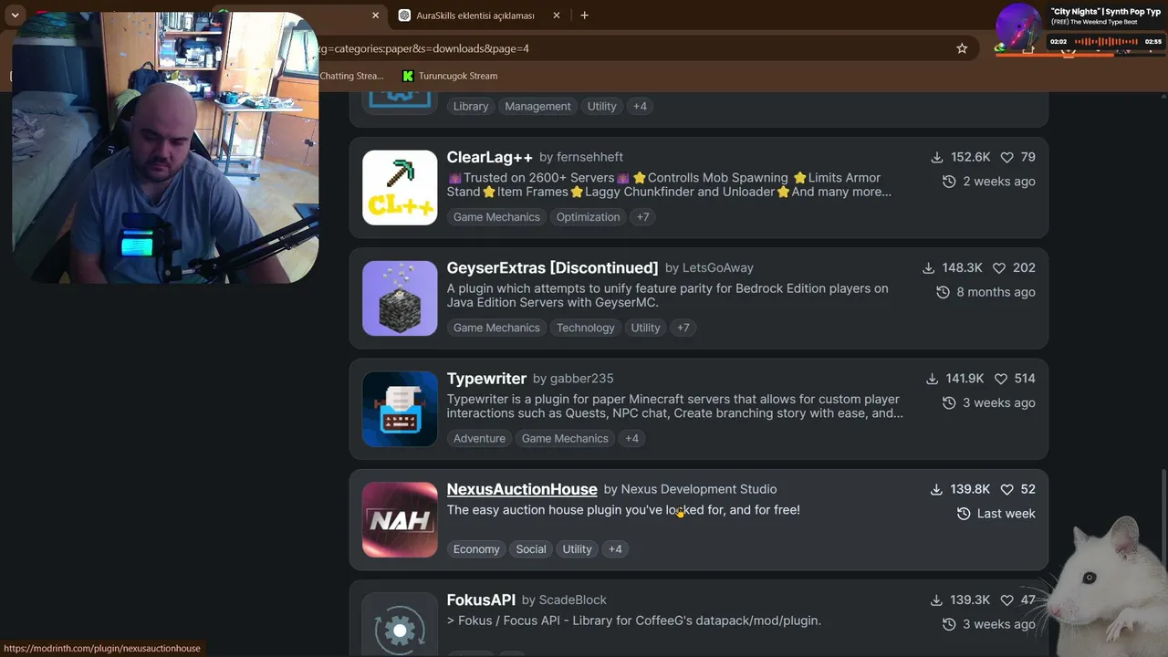
Task: Select the Economy tag on NexusAuctionHouse
Action: point(476,549)
